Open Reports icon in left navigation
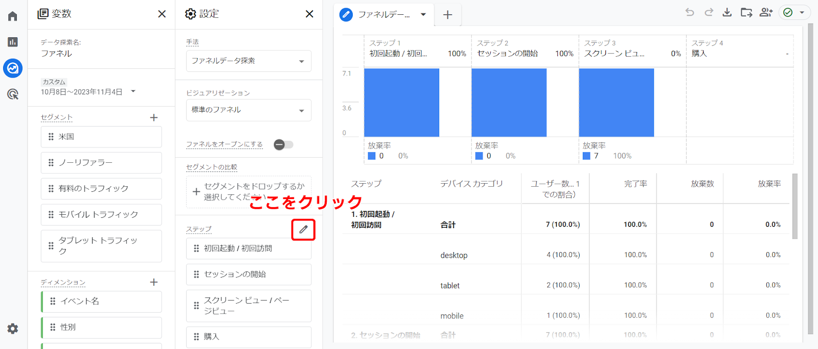The width and height of the screenshot is (818, 349). click(x=13, y=42)
